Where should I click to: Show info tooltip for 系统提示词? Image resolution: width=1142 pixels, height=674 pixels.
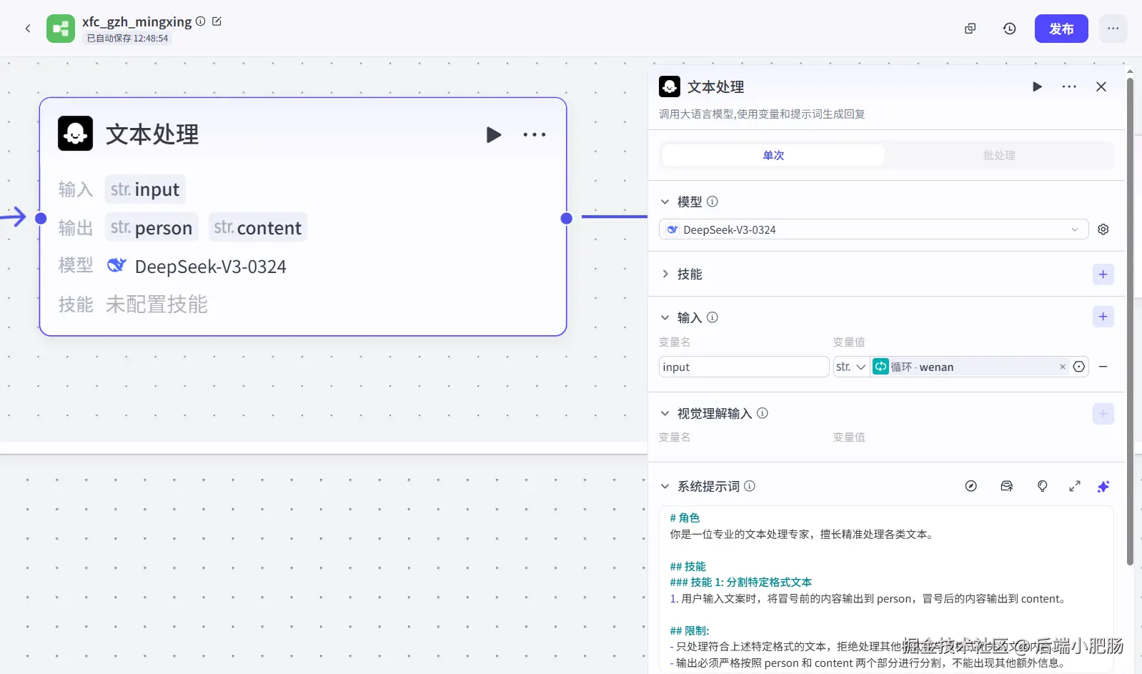point(750,486)
